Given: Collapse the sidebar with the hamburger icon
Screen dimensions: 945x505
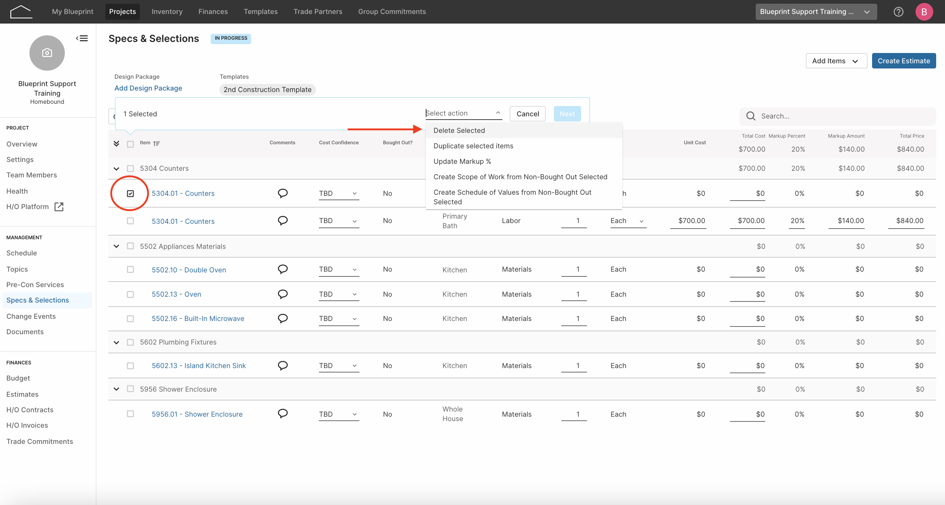Looking at the screenshot, I should [82, 38].
